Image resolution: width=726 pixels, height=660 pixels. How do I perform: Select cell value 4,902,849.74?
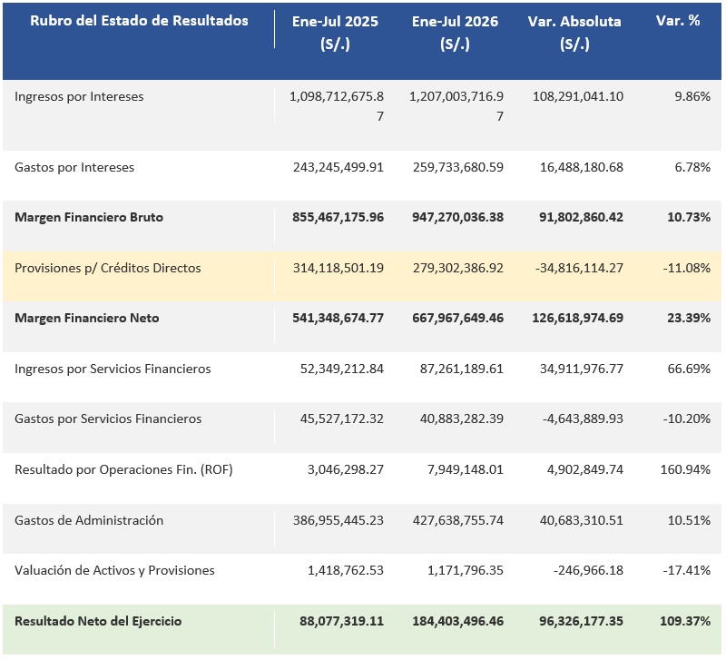tap(585, 469)
